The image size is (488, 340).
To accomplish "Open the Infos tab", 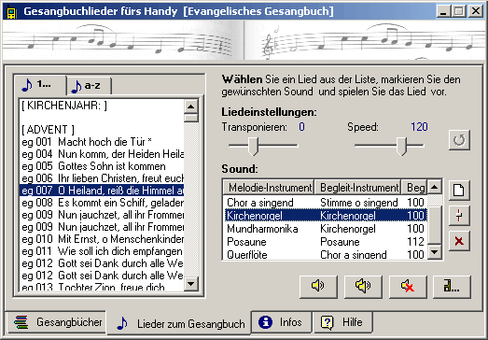I will [282, 322].
